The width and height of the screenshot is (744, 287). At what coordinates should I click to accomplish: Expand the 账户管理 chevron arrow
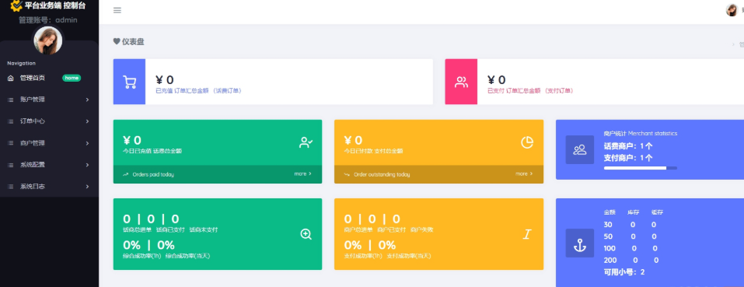click(x=87, y=100)
